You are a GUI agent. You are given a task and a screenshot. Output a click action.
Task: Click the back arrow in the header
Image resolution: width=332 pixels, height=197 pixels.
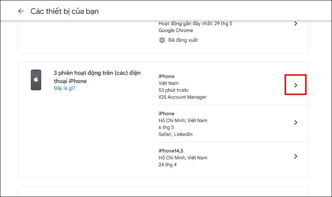(21, 11)
